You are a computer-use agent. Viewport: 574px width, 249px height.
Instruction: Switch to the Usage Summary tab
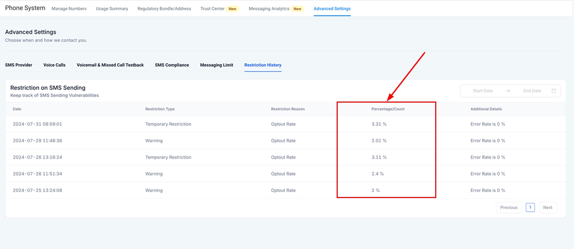coord(112,9)
